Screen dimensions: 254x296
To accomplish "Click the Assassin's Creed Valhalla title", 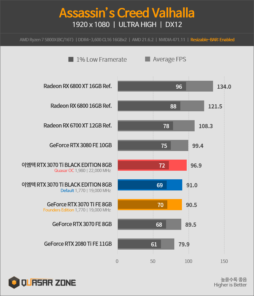I will click(127, 13).
